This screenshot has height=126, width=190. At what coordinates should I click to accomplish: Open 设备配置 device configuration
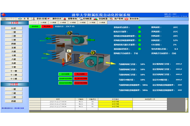click(x=101, y=19)
